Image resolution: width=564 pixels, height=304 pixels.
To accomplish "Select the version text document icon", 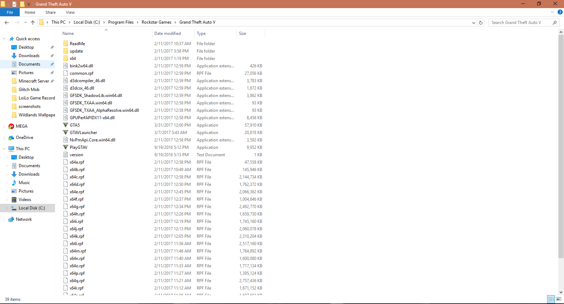I will coord(66,155).
